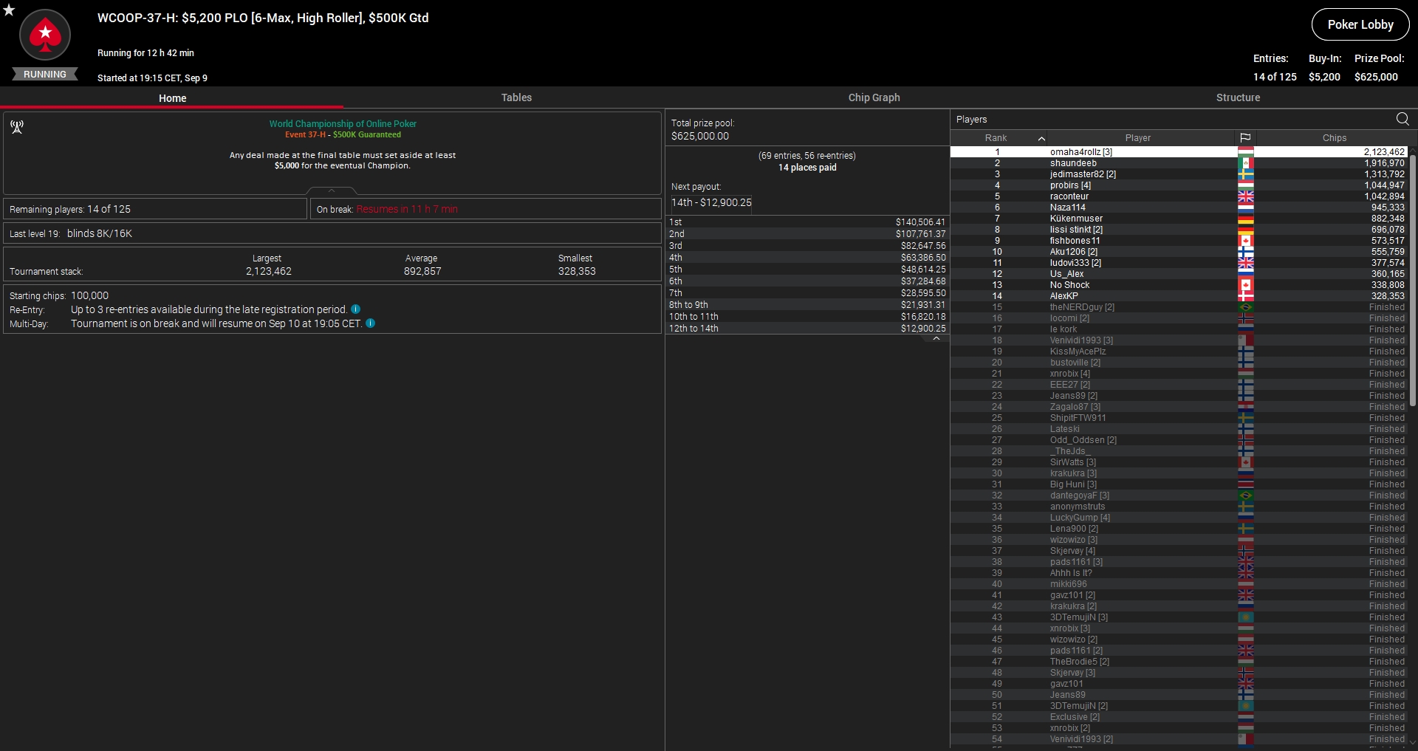Click the Next payout 14th value
1418x751 pixels.
point(711,202)
